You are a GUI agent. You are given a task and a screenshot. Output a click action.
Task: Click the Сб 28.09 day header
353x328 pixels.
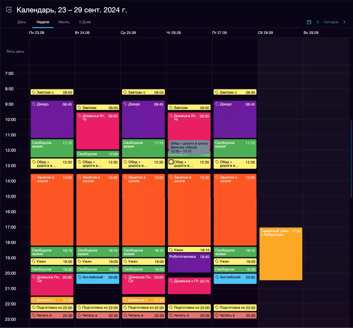pyautogui.click(x=265, y=33)
